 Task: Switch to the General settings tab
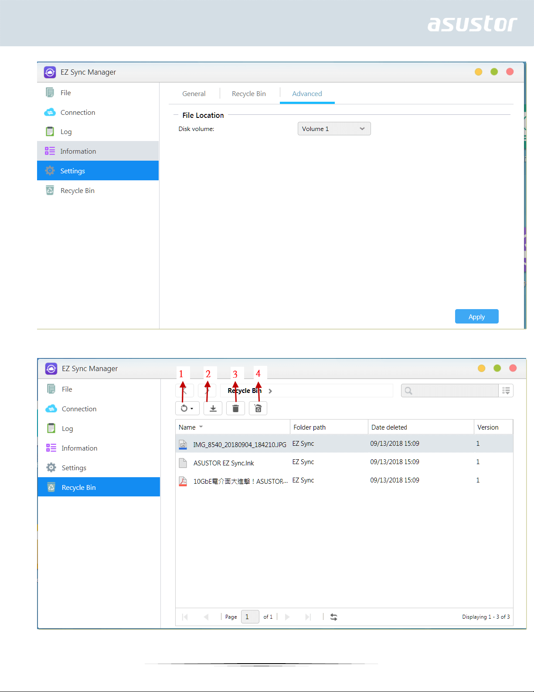[194, 93]
